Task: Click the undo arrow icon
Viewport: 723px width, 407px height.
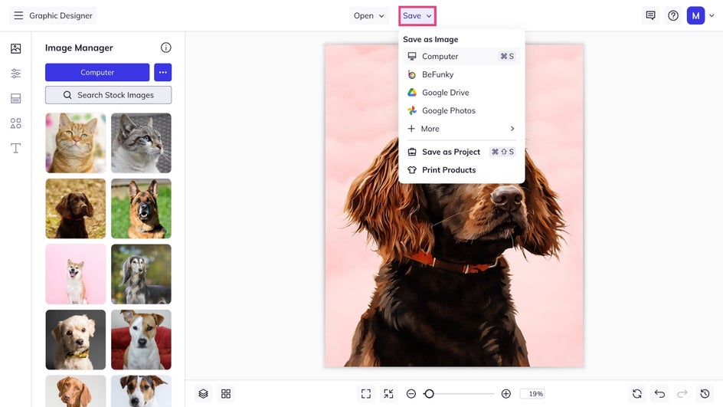Action: pos(660,394)
